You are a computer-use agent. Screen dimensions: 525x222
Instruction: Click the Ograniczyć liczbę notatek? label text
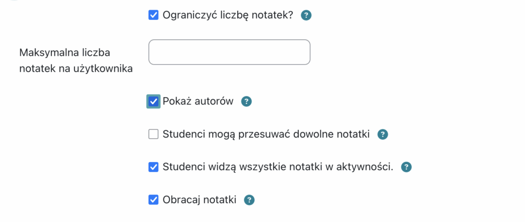coord(228,15)
